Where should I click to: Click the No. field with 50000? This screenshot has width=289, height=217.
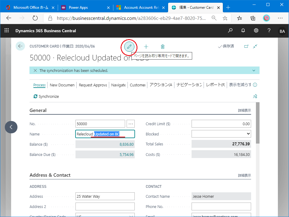click(100, 124)
